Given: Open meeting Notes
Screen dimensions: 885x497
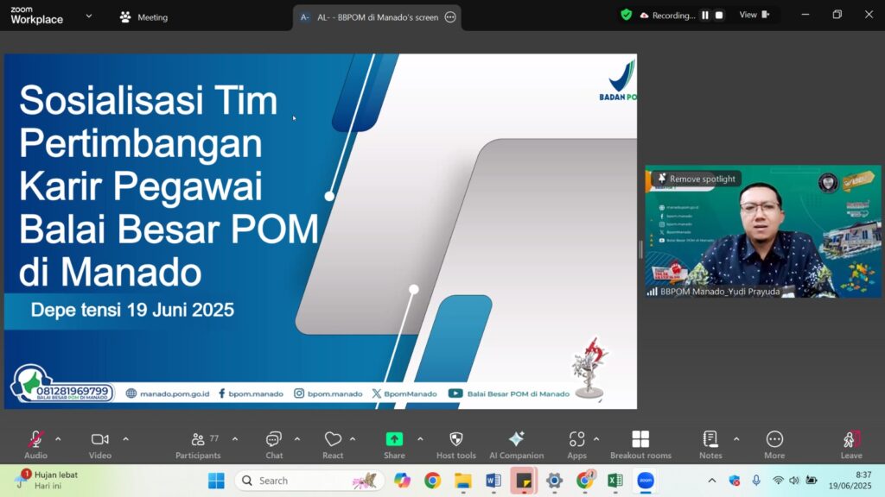Looking at the screenshot, I should (710, 444).
